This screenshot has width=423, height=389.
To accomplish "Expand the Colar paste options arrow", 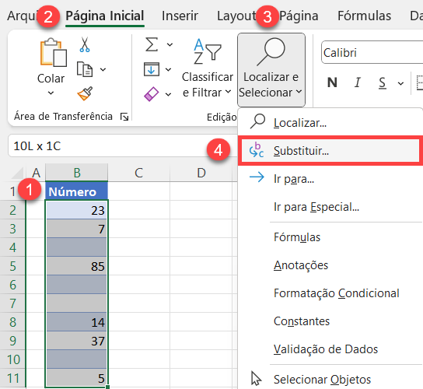I will (51, 93).
